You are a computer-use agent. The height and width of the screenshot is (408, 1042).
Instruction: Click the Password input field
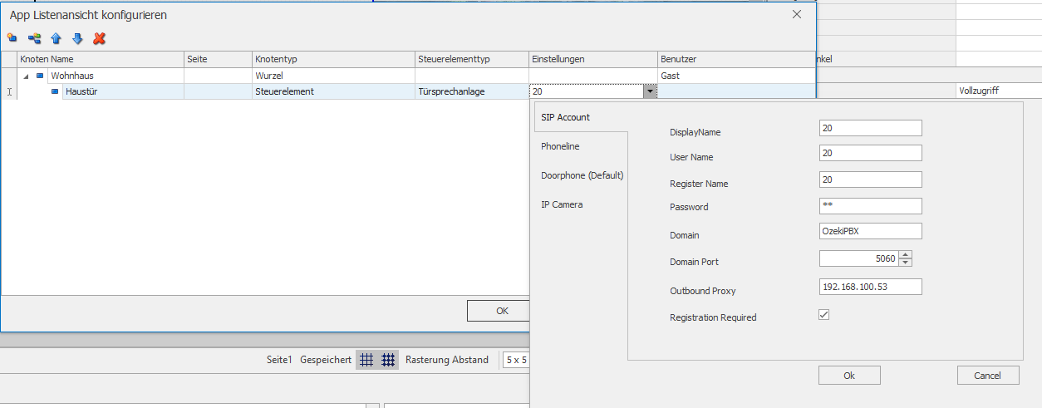[x=870, y=206]
